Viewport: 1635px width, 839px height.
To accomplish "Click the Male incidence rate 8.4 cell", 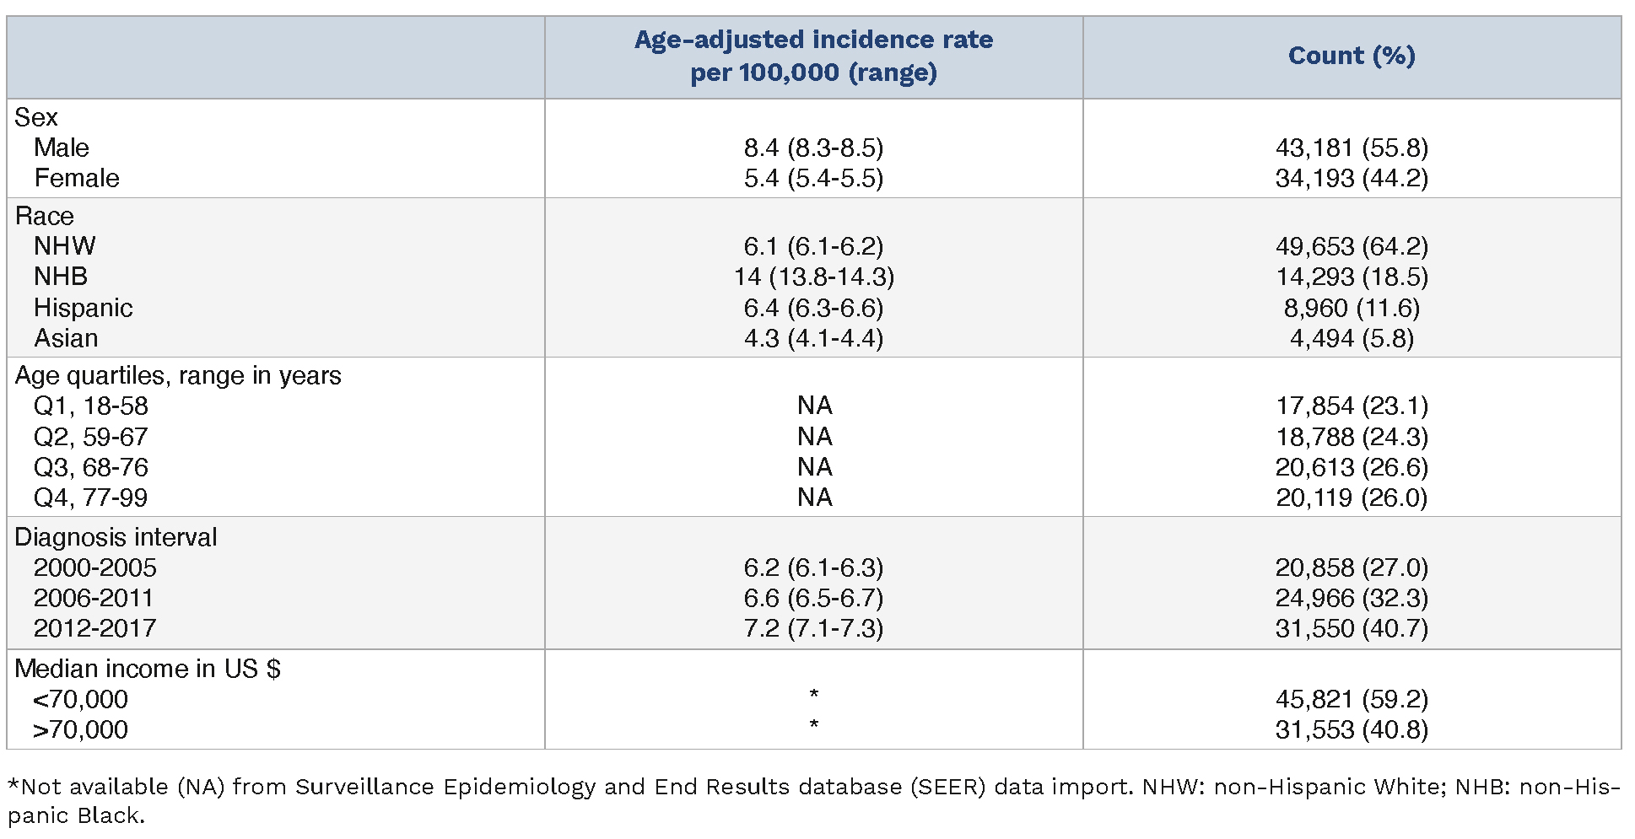I will pyautogui.click(x=813, y=148).
